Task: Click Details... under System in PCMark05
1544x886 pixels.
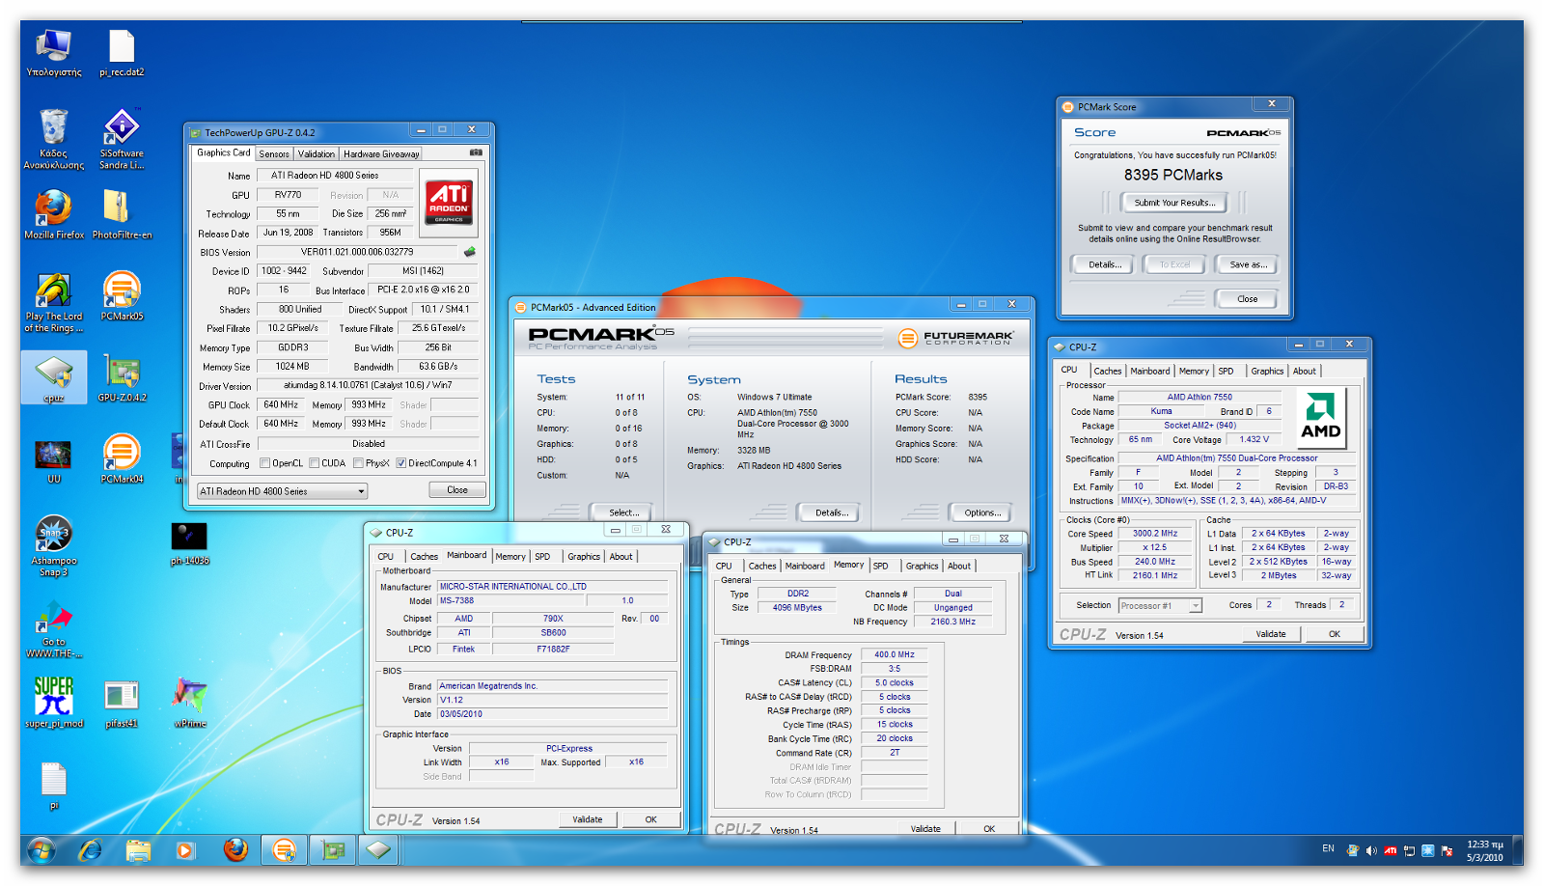Action: 831,512
